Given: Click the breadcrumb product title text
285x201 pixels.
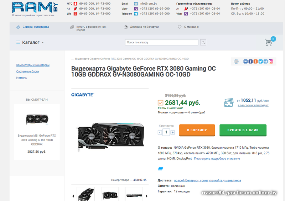Looking at the screenshot, I should click(132, 59).
